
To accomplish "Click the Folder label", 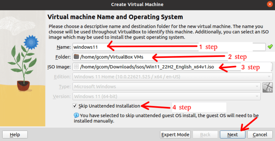I will tap(63, 57).
